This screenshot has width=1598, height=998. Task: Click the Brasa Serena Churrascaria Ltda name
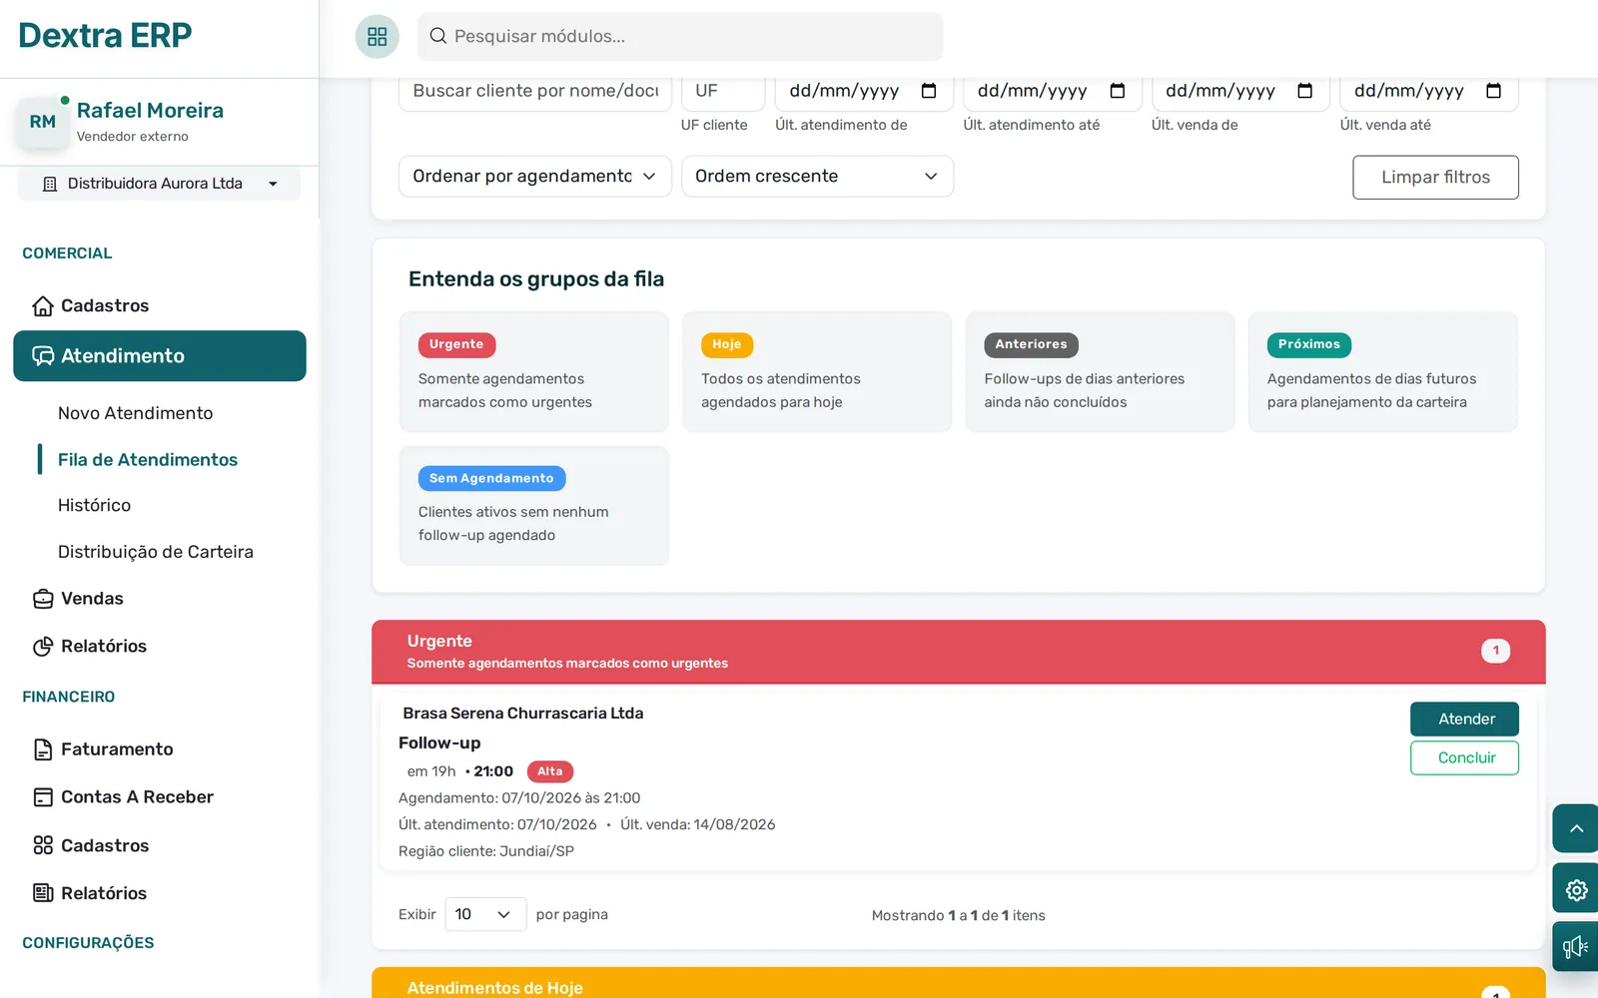point(523,714)
